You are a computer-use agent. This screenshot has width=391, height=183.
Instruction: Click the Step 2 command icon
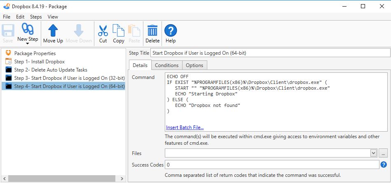(9, 70)
